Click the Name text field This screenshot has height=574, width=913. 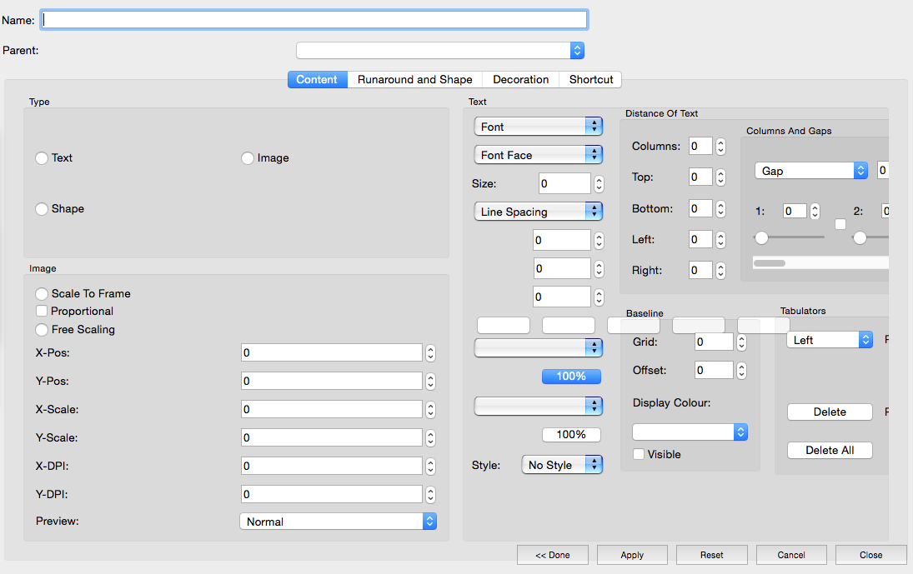[315, 19]
